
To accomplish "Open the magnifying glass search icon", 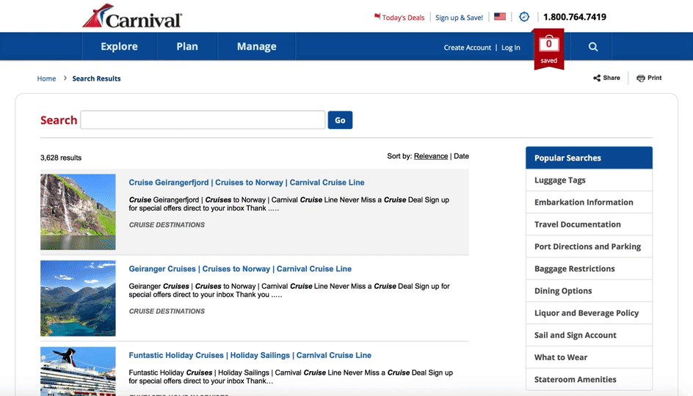I will pos(593,47).
